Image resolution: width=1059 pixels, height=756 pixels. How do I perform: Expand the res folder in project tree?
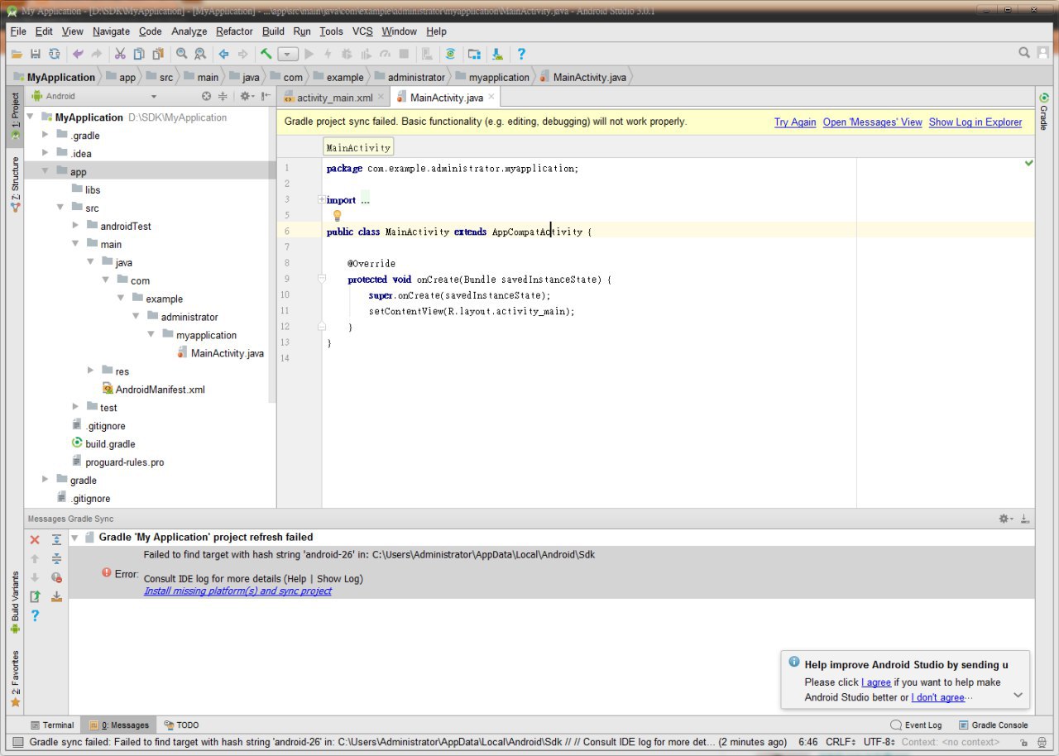(x=91, y=371)
